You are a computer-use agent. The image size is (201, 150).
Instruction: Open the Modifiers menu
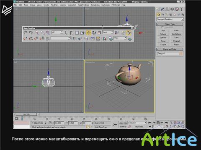click(54, 5)
